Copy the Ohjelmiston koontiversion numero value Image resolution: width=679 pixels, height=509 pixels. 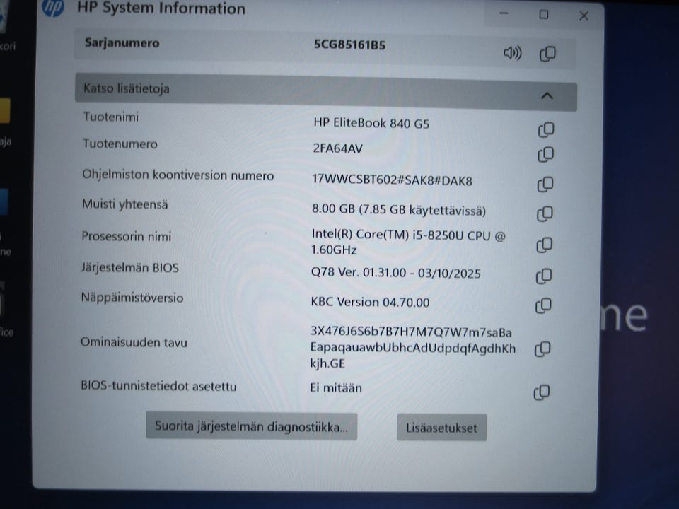(x=545, y=185)
